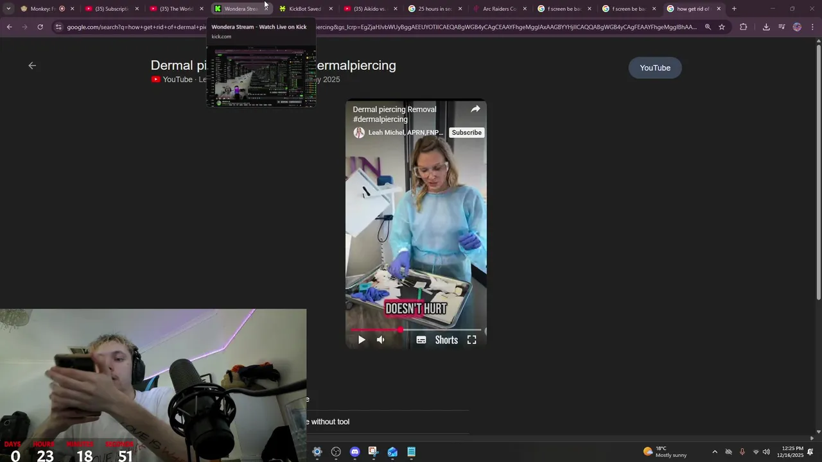Play the Dermal piercing video

(362, 340)
